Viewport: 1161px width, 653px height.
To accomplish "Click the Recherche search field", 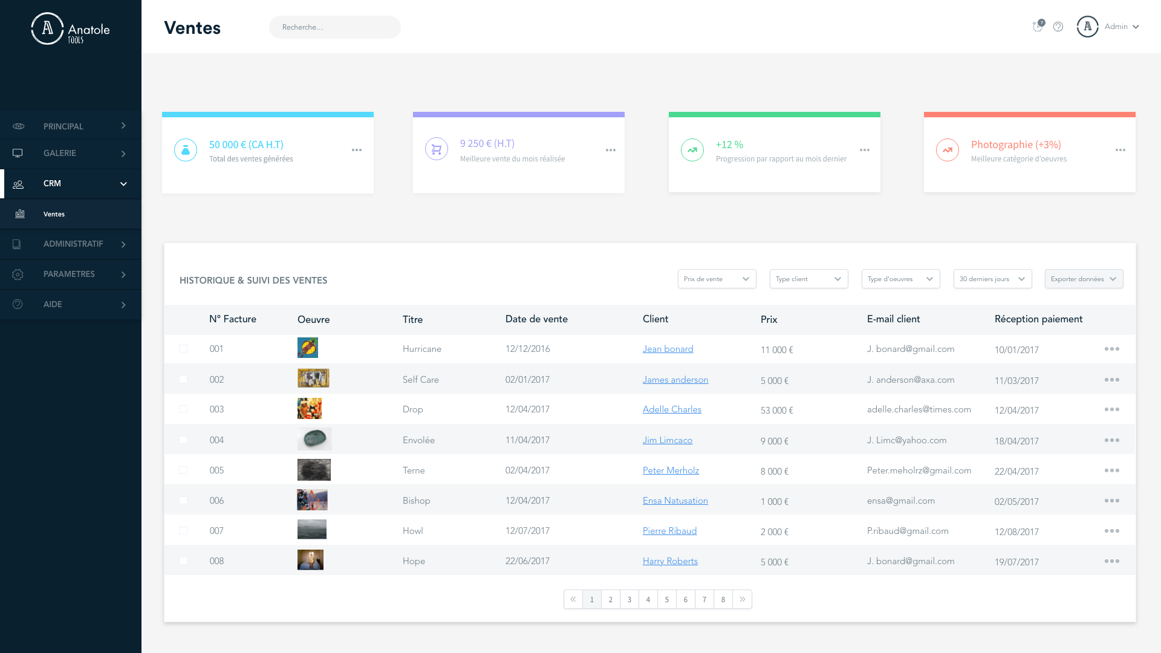I will click(x=334, y=27).
